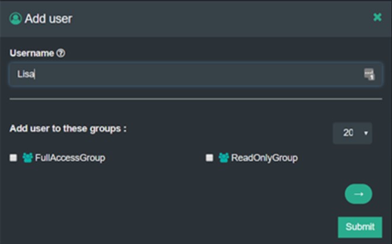Click the divider line below Username field
Screen dimensions: 392x244
195,99
